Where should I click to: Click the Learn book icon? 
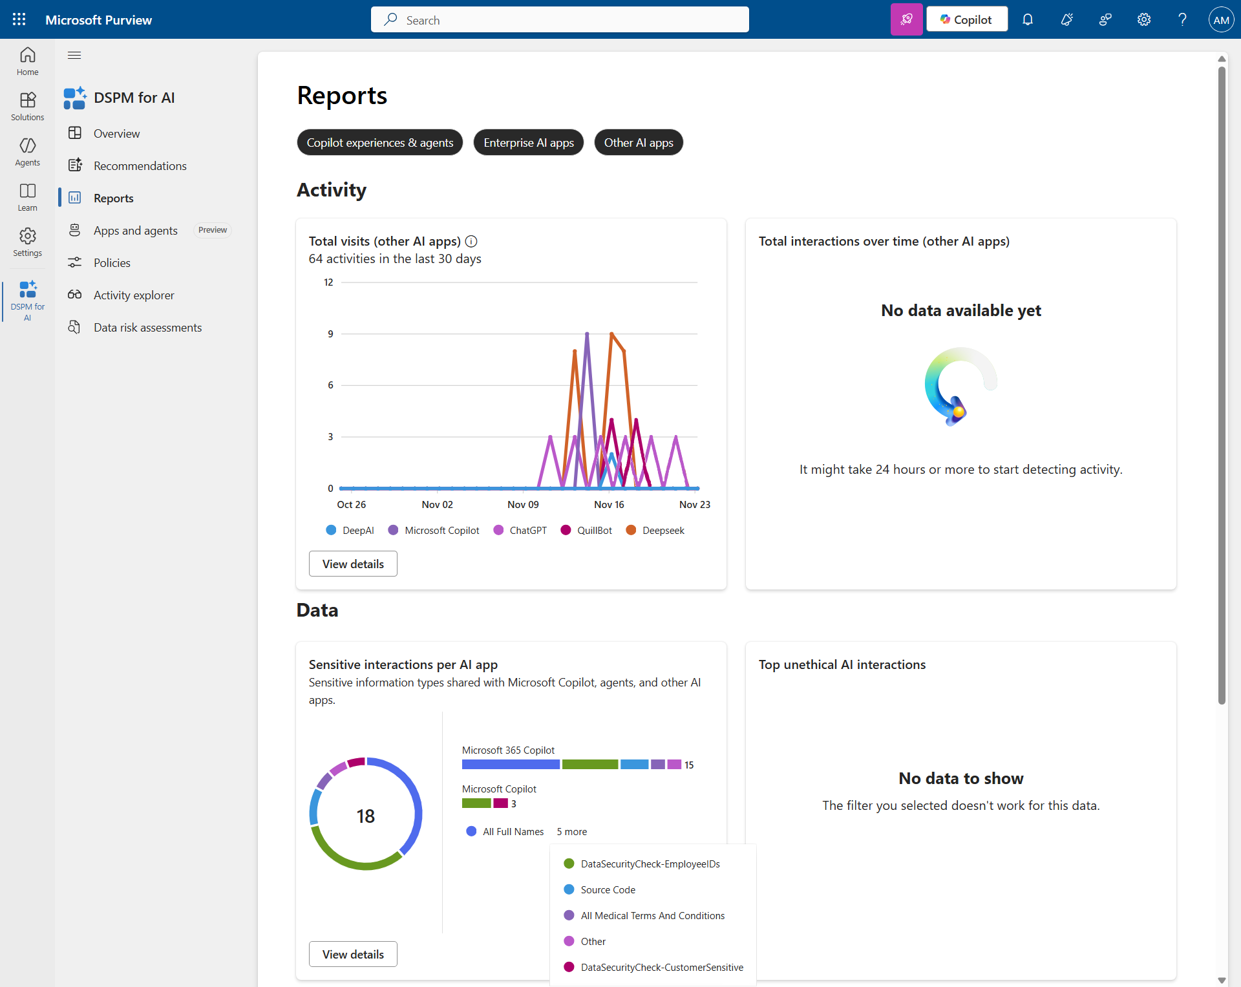[27, 196]
